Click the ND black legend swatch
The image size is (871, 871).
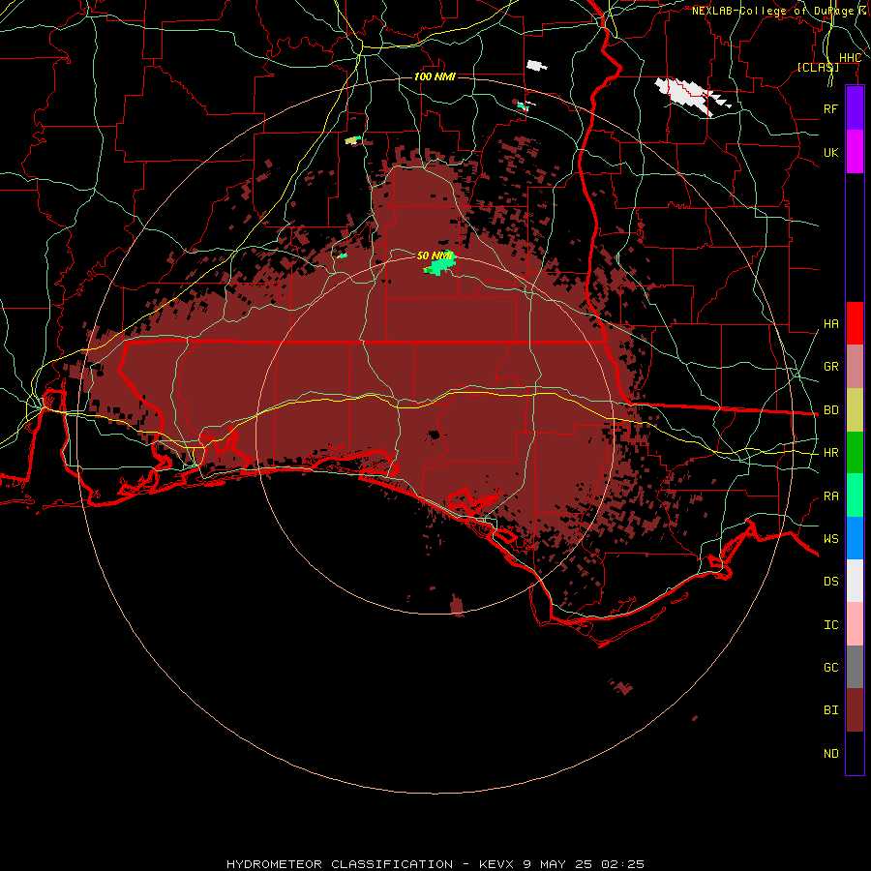[855, 753]
